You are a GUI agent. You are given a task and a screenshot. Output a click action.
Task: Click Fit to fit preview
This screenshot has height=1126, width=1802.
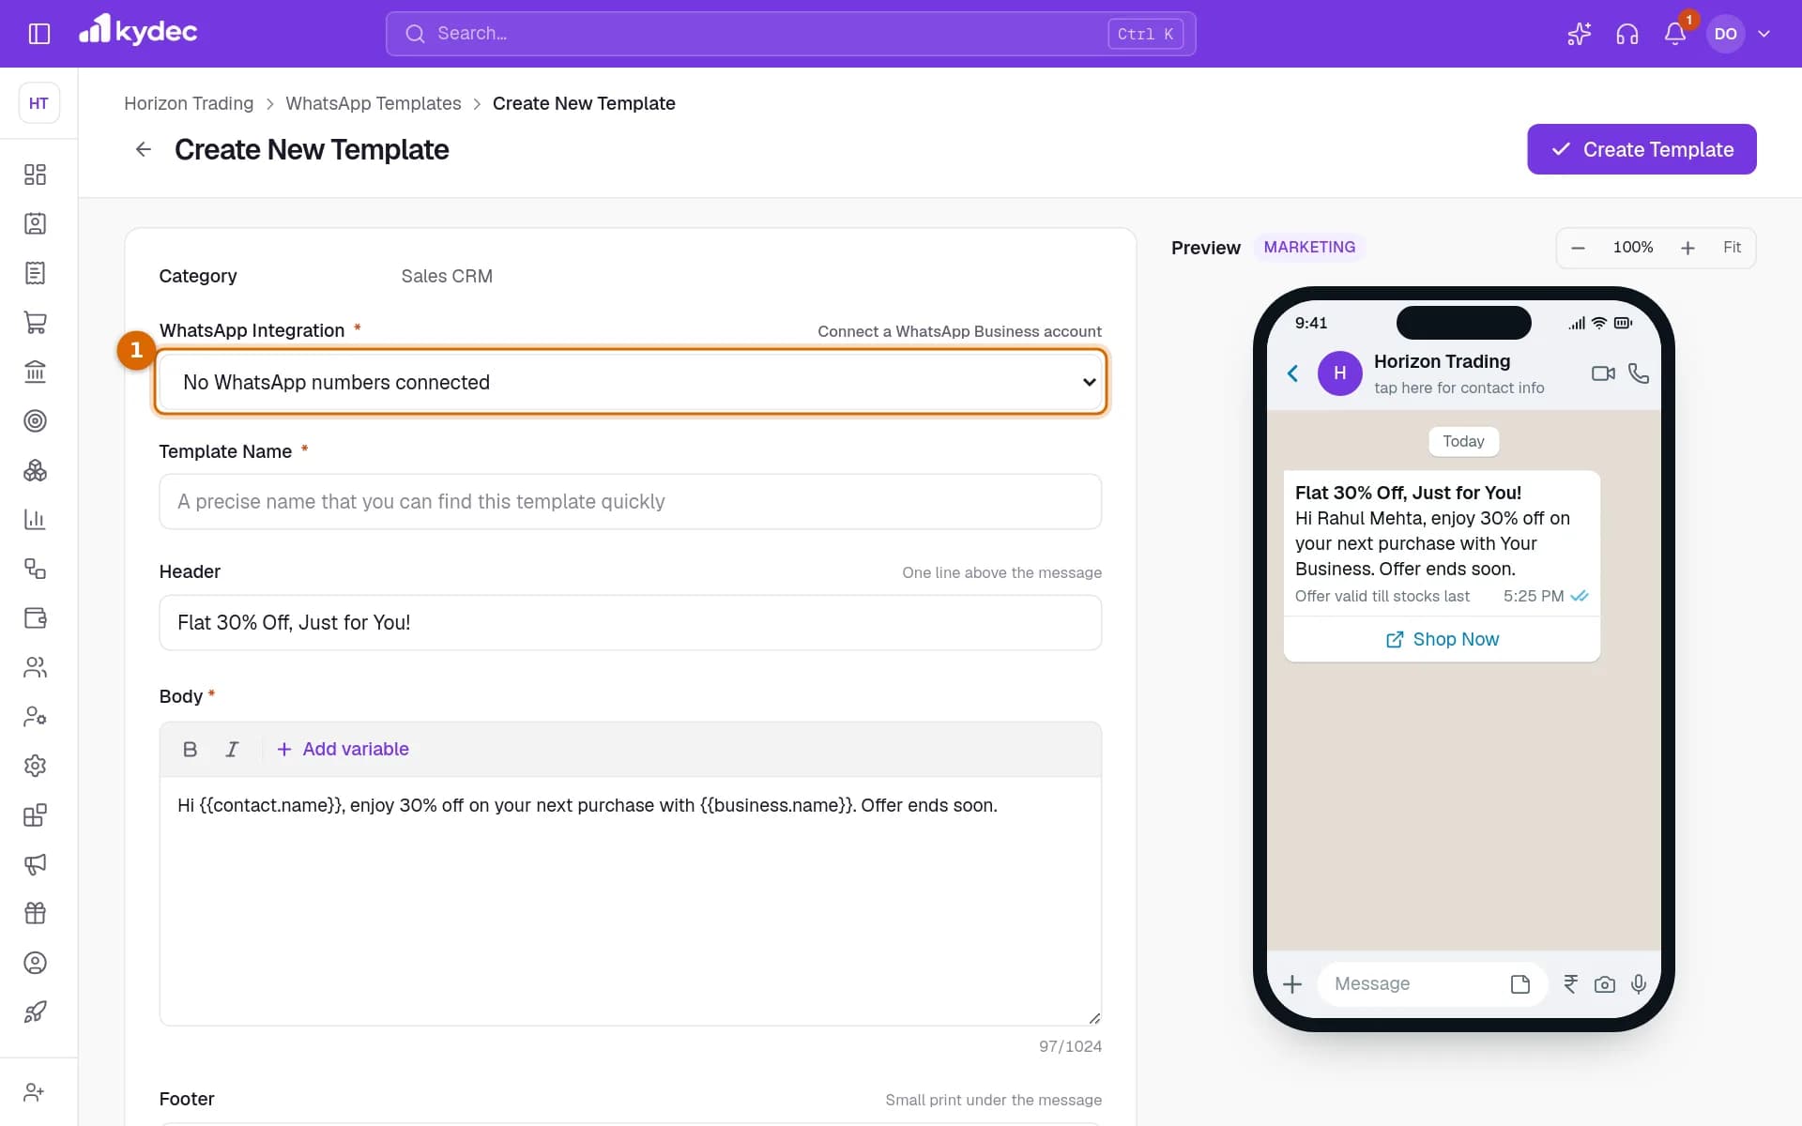click(x=1732, y=247)
